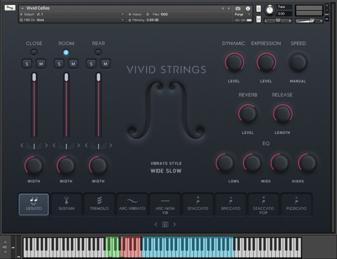The width and height of the screenshot is (337, 259).
Task: Enable the Close mic power light
Action: pos(34,52)
